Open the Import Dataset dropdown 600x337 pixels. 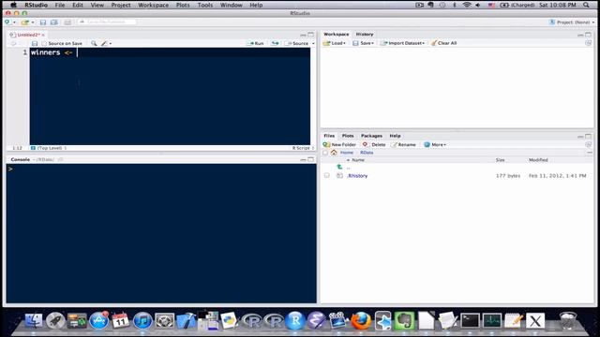coord(402,43)
